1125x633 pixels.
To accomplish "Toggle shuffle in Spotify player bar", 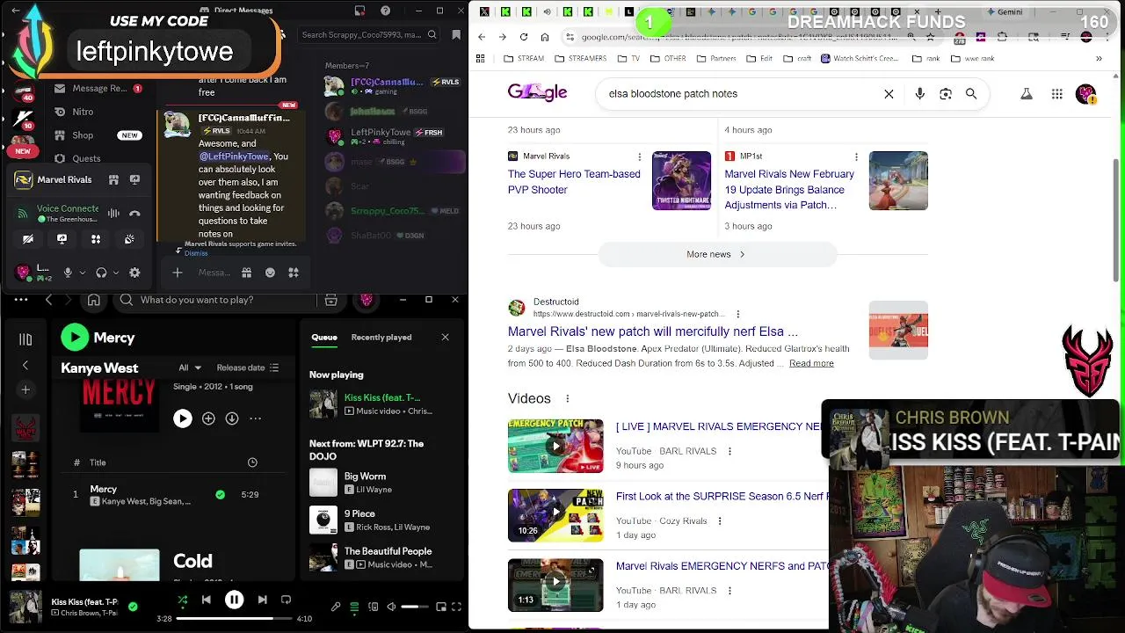I will pos(182,600).
